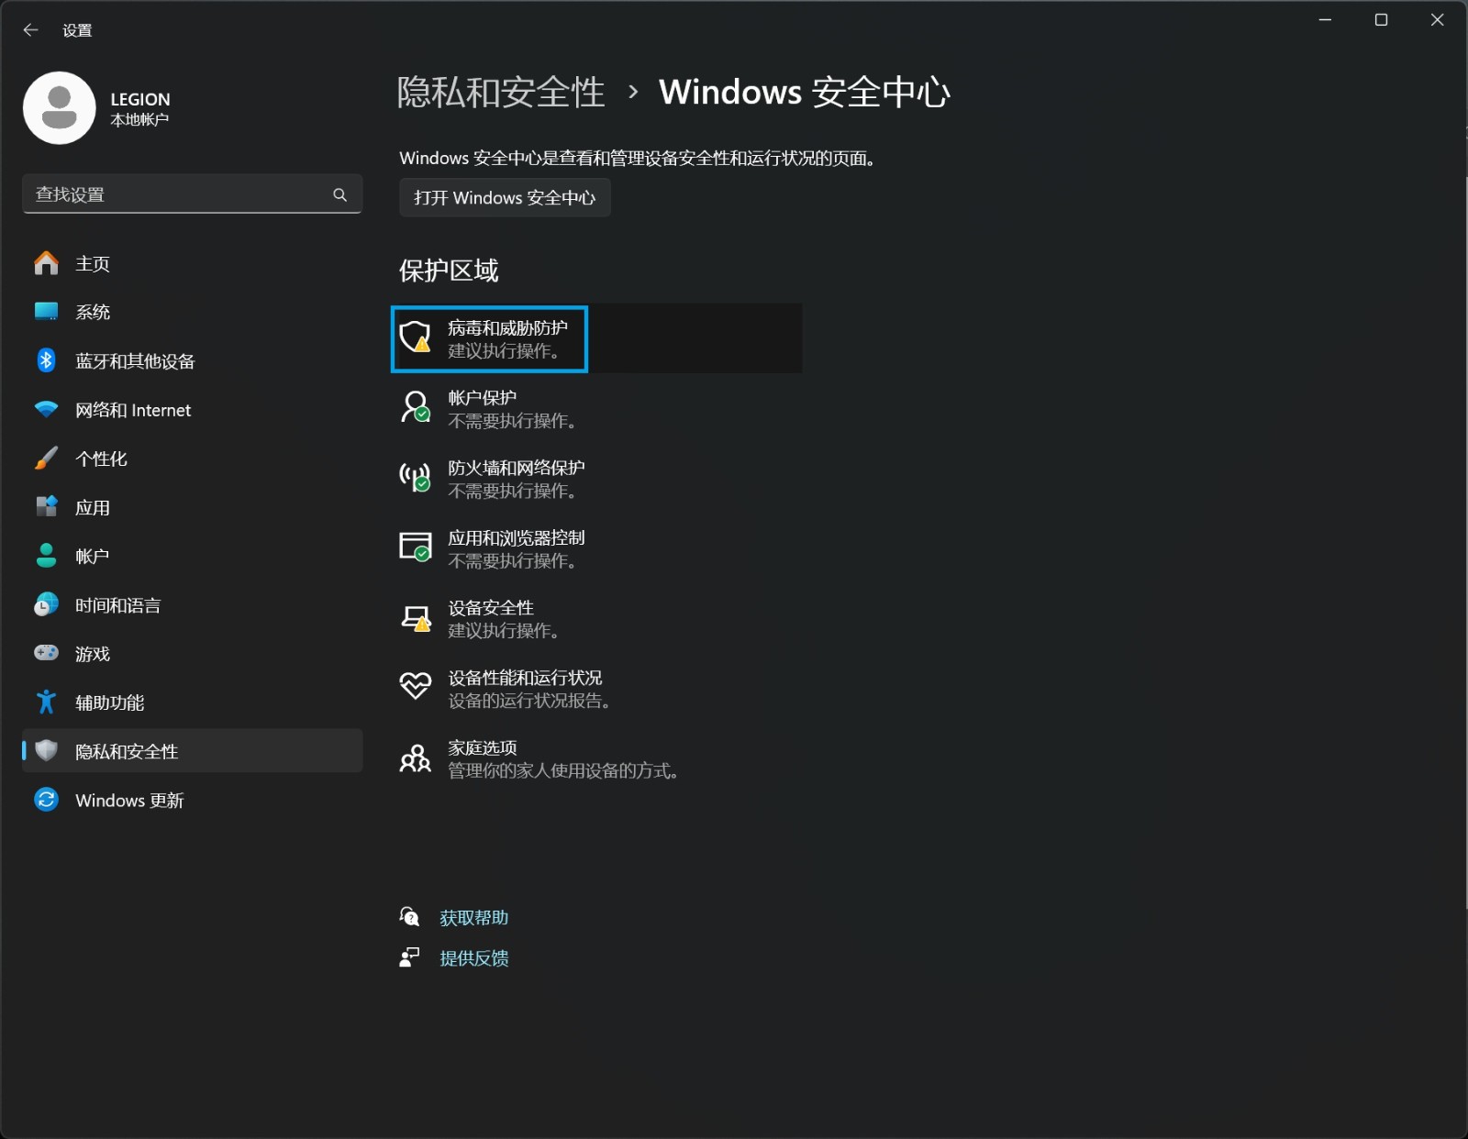Click the Wi-Fi network icon
Screen dimensions: 1468x1139
point(46,409)
